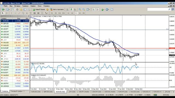Select the red 0.80000 price level label
This screenshot has height=98, width=175.
[x=172, y=48]
